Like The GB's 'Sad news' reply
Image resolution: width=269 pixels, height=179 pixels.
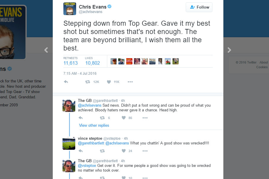(x=124, y=118)
